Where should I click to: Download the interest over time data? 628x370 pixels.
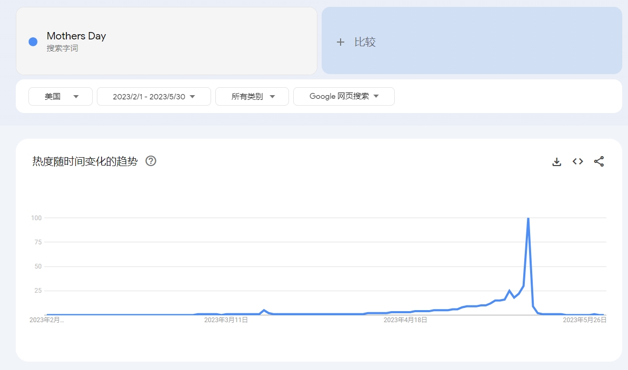pos(557,161)
